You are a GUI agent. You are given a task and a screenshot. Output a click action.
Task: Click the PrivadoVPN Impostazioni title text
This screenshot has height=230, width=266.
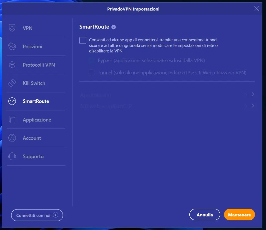(133, 9)
